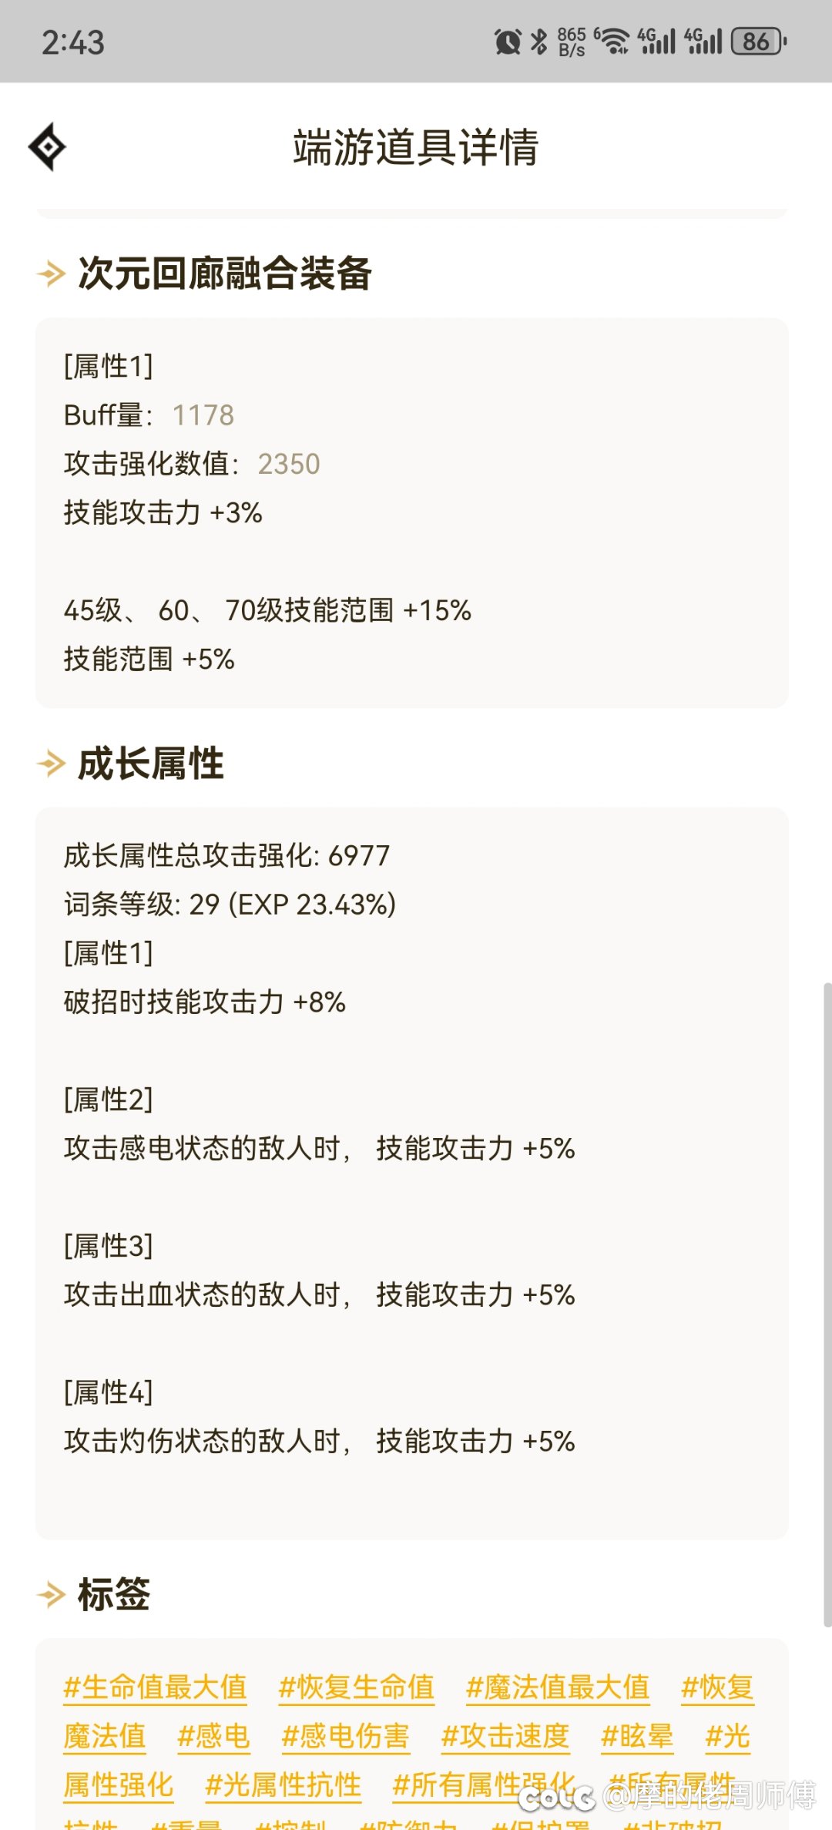This screenshot has height=1830, width=832.
Task: Open the #感电 tag
Action: pos(213,1736)
